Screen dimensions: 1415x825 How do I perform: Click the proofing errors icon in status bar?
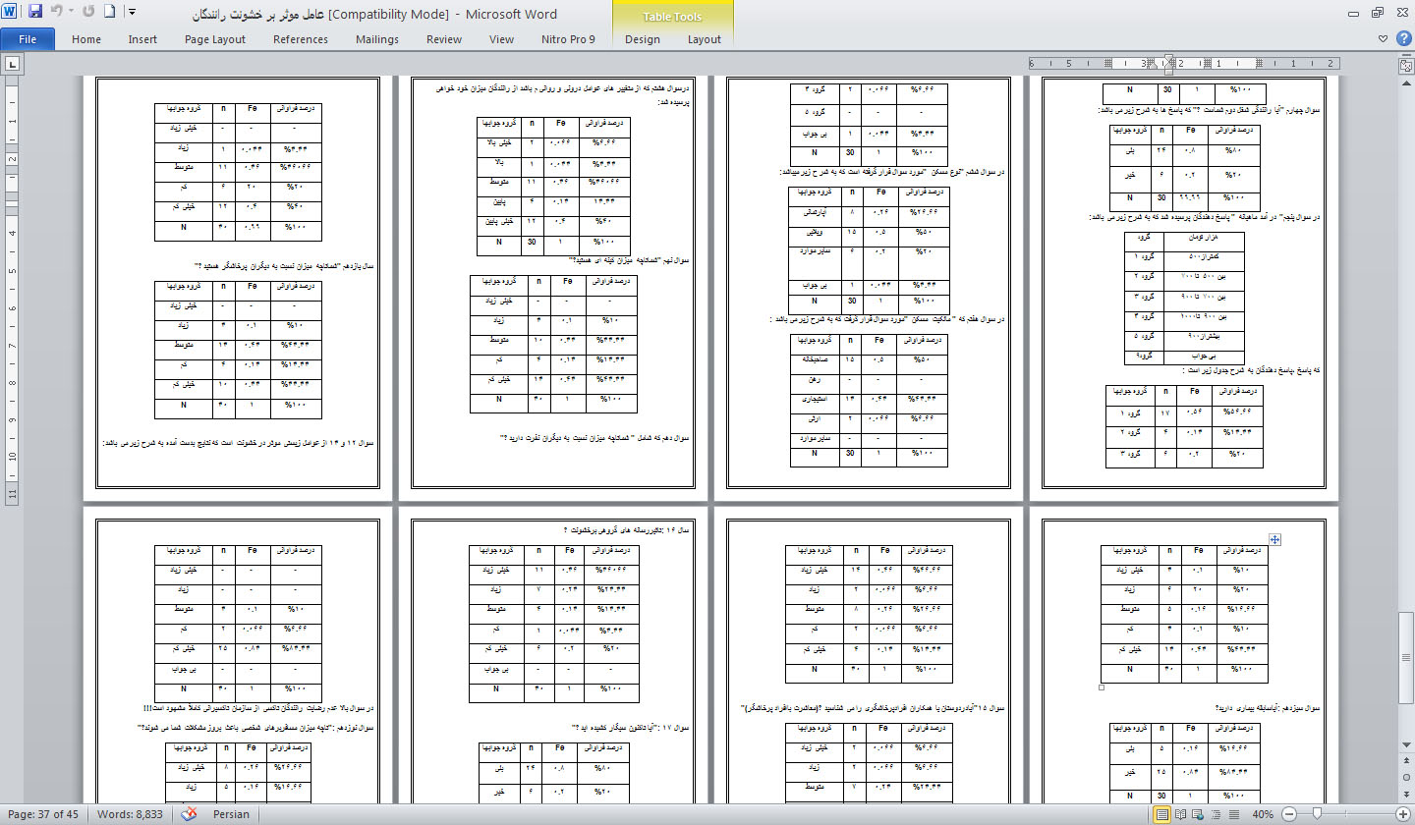tap(190, 814)
